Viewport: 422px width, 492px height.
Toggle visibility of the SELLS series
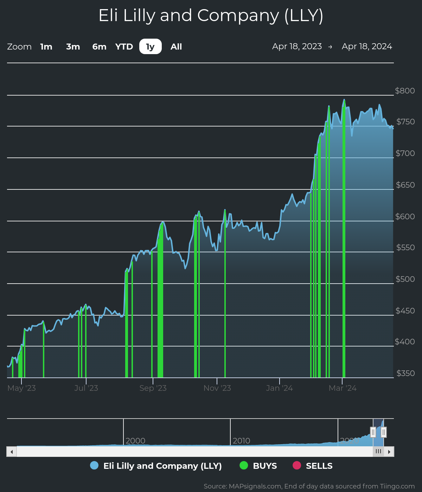point(318,466)
